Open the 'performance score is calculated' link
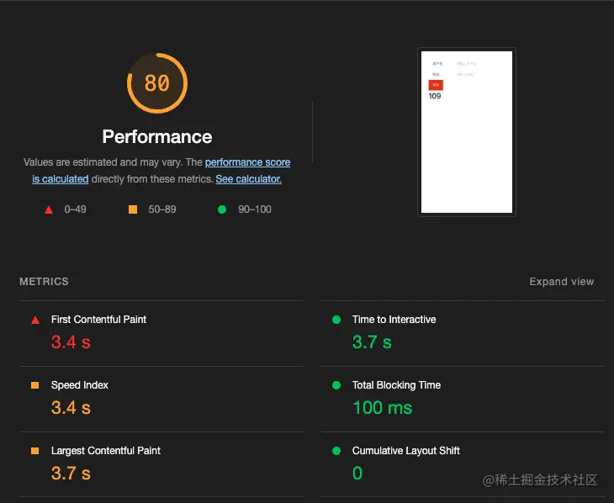614x503 pixels. [x=247, y=162]
